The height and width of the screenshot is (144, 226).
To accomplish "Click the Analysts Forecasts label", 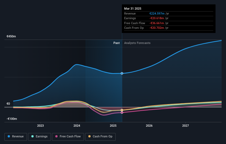I will point(137,43).
